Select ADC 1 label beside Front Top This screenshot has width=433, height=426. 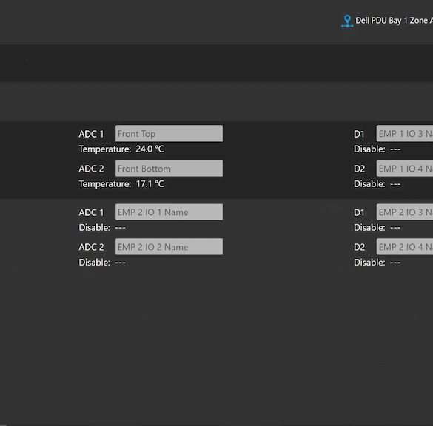point(91,134)
